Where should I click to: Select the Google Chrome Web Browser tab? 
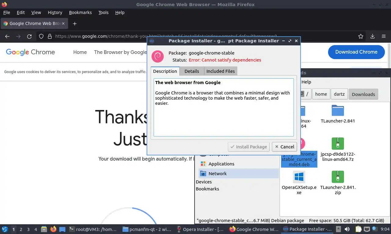pos(34,23)
